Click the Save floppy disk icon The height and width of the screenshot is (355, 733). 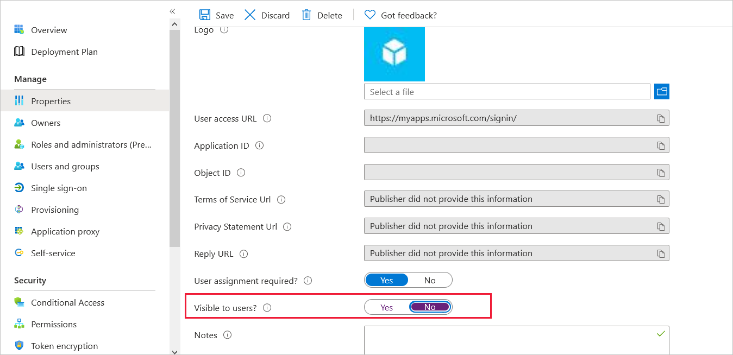click(205, 15)
